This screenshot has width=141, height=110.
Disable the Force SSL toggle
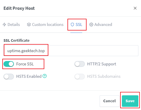pyautogui.click(x=9, y=64)
